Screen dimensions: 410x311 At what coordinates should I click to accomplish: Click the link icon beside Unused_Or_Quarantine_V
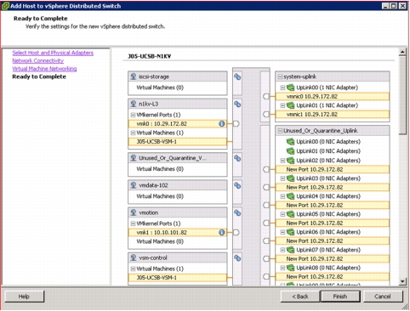237,158
